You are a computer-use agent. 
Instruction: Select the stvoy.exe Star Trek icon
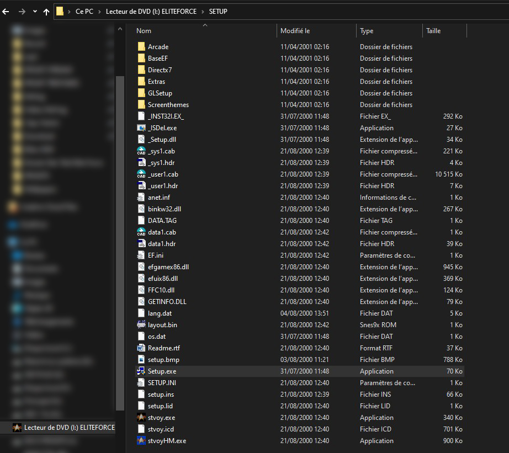[141, 418]
